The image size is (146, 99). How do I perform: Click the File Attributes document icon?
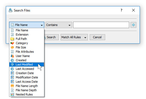tap(12, 52)
